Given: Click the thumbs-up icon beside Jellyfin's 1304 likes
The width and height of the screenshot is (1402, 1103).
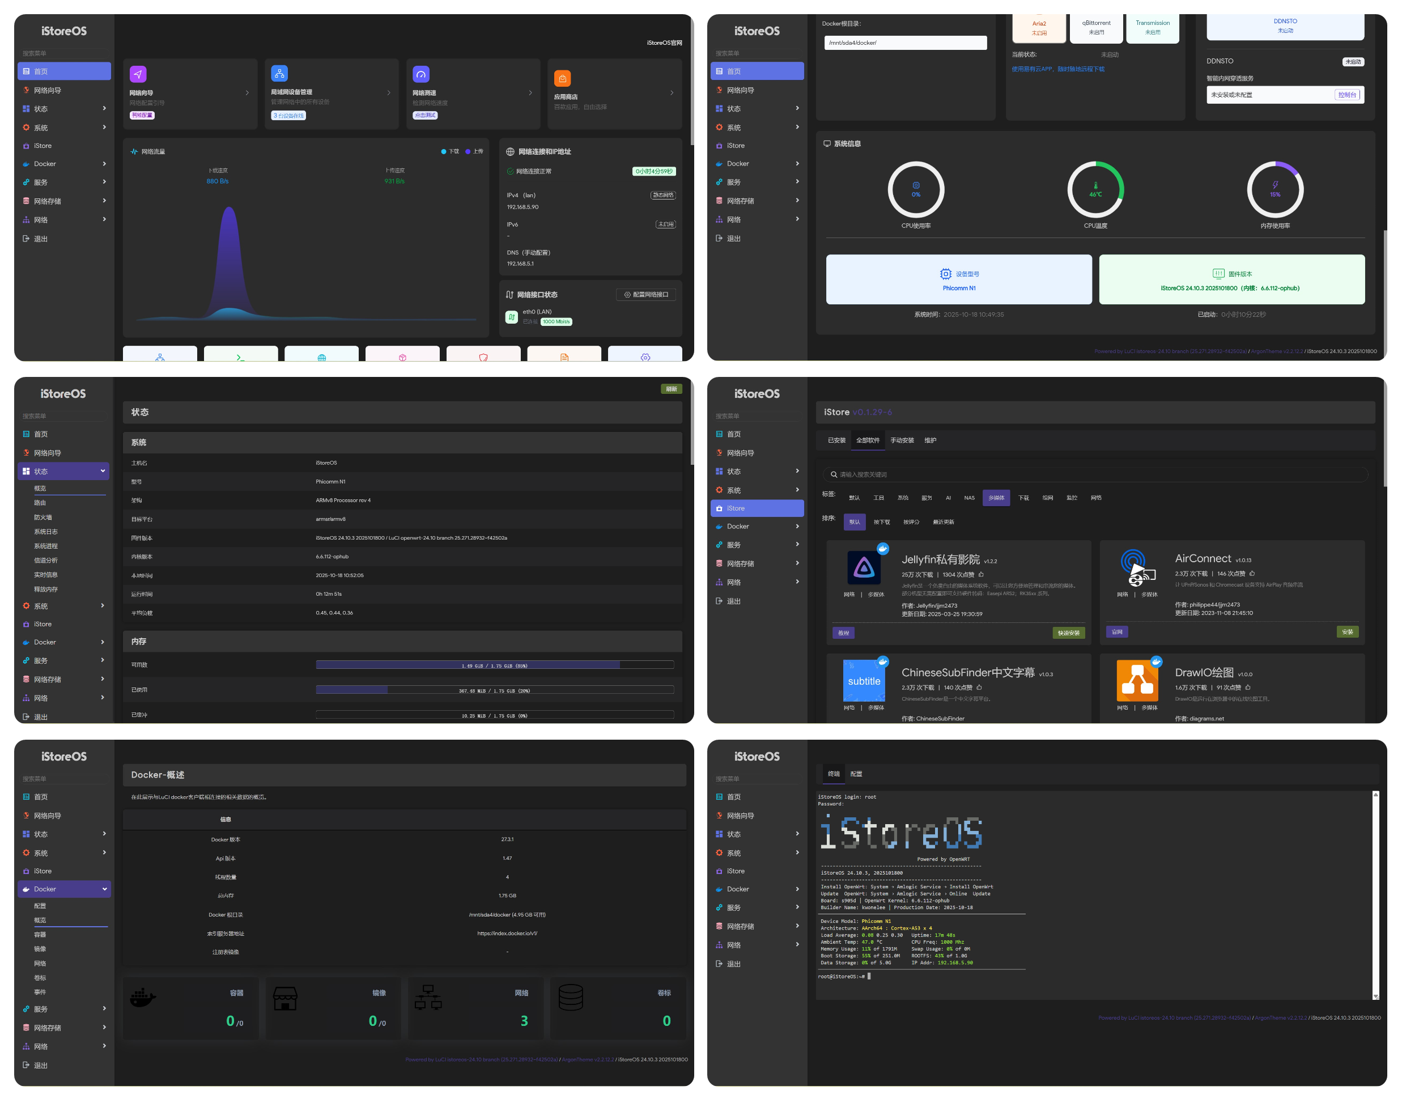Looking at the screenshot, I should 981,574.
